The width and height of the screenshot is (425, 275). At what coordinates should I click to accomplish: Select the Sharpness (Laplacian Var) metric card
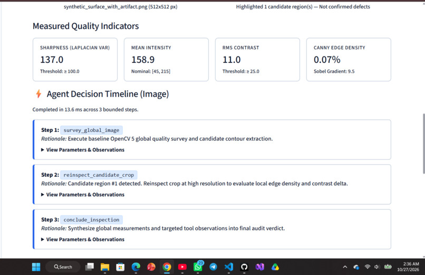pos(75,60)
